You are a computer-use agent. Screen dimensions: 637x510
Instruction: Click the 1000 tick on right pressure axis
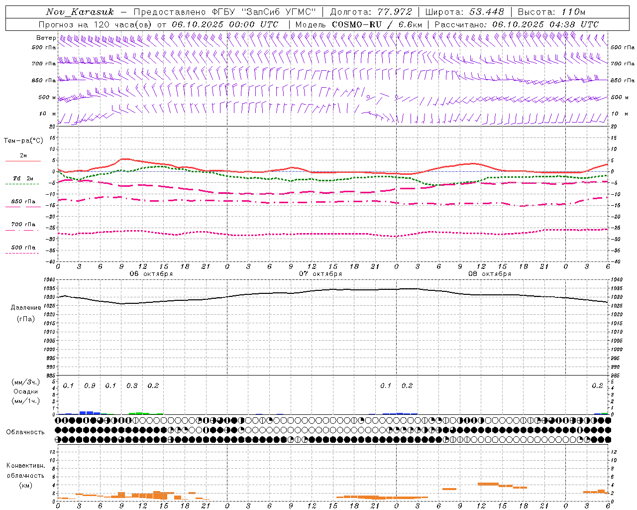(616, 350)
